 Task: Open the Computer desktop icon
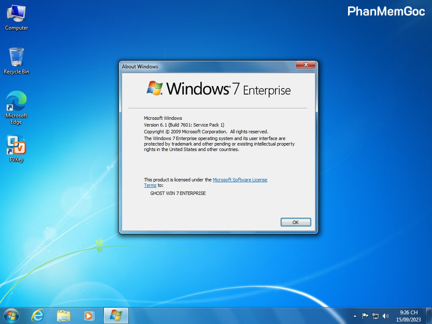16,17
